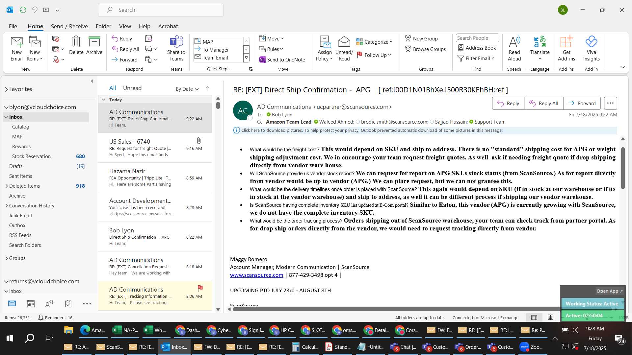This screenshot has width=632, height=355.
Task: Show All messages filter
Action: point(113,88)
